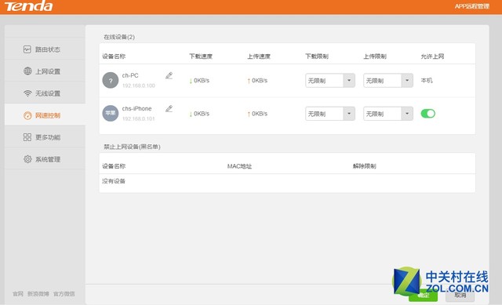Screen dimensions: 502x305
Task: Click the ch-PC device name text
Action: (x=130, y=75)
